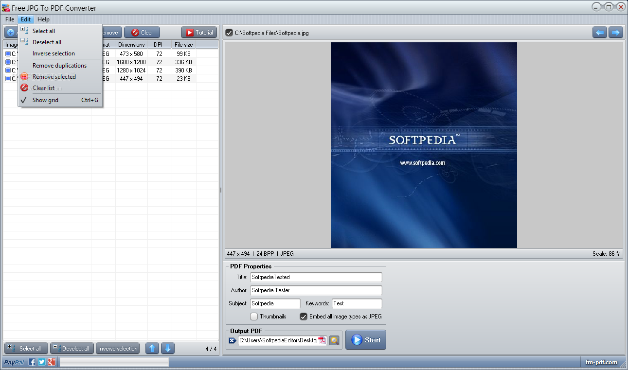Click the Add images plus button

point(11,33)
